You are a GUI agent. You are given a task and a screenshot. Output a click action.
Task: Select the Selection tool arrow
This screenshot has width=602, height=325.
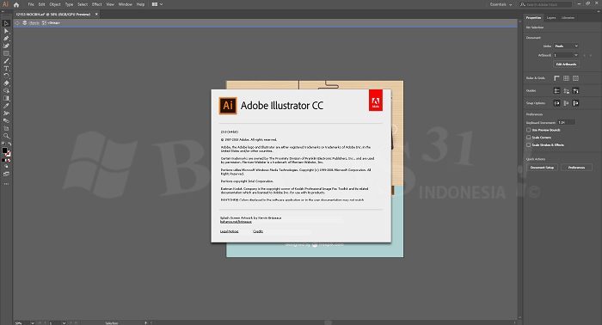6,23
